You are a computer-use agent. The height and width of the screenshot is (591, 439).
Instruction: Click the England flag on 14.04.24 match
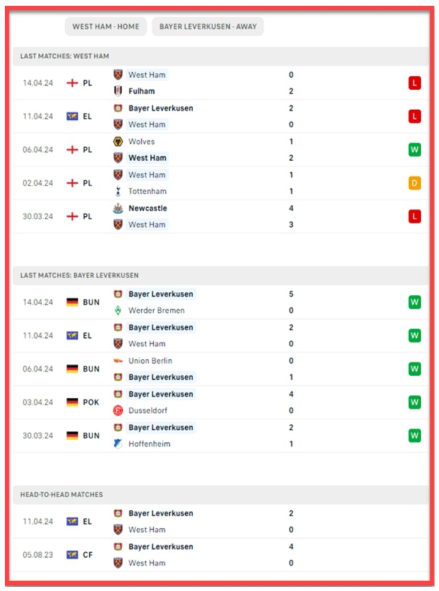tap(72, 83)
